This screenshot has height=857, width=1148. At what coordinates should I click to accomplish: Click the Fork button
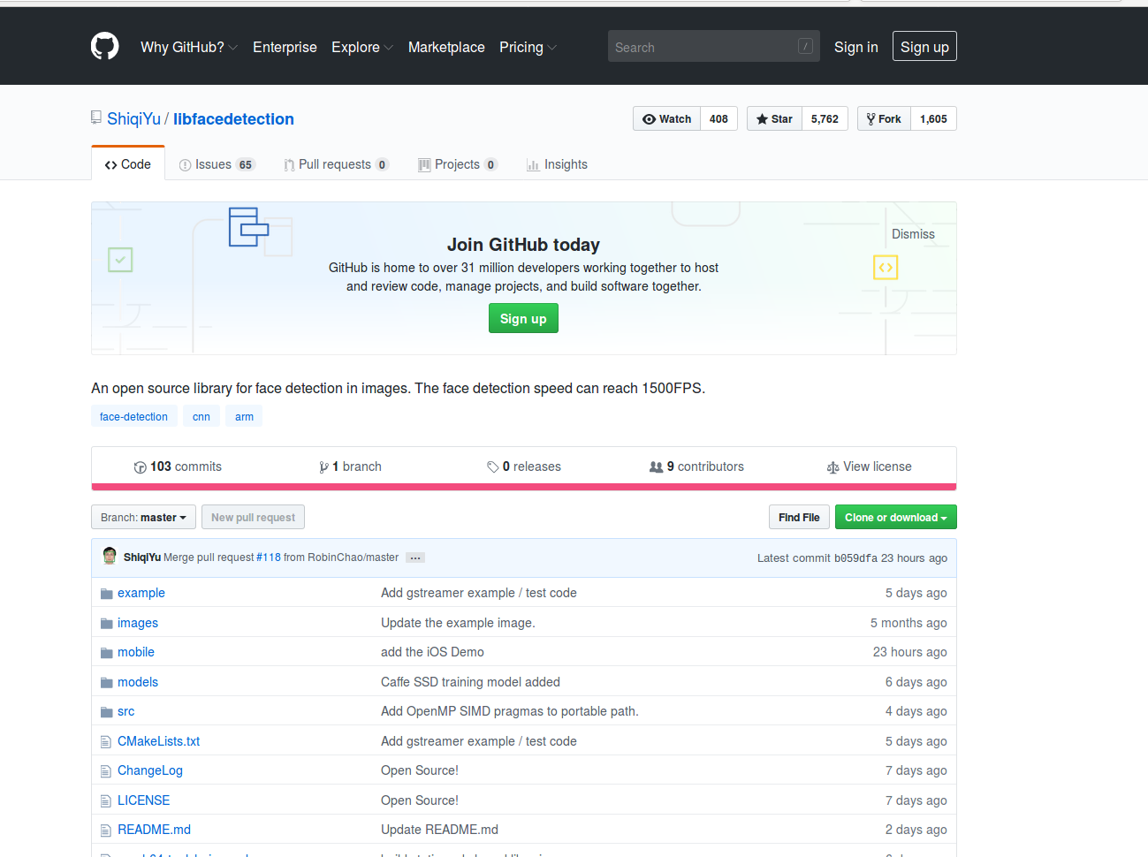tap(884, 118)
